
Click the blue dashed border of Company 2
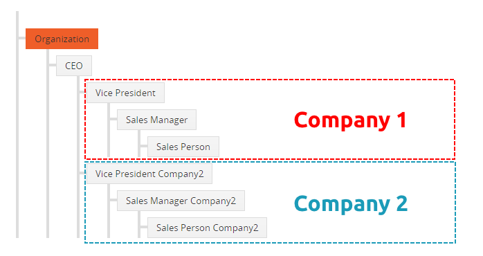(x=270, y=243)
